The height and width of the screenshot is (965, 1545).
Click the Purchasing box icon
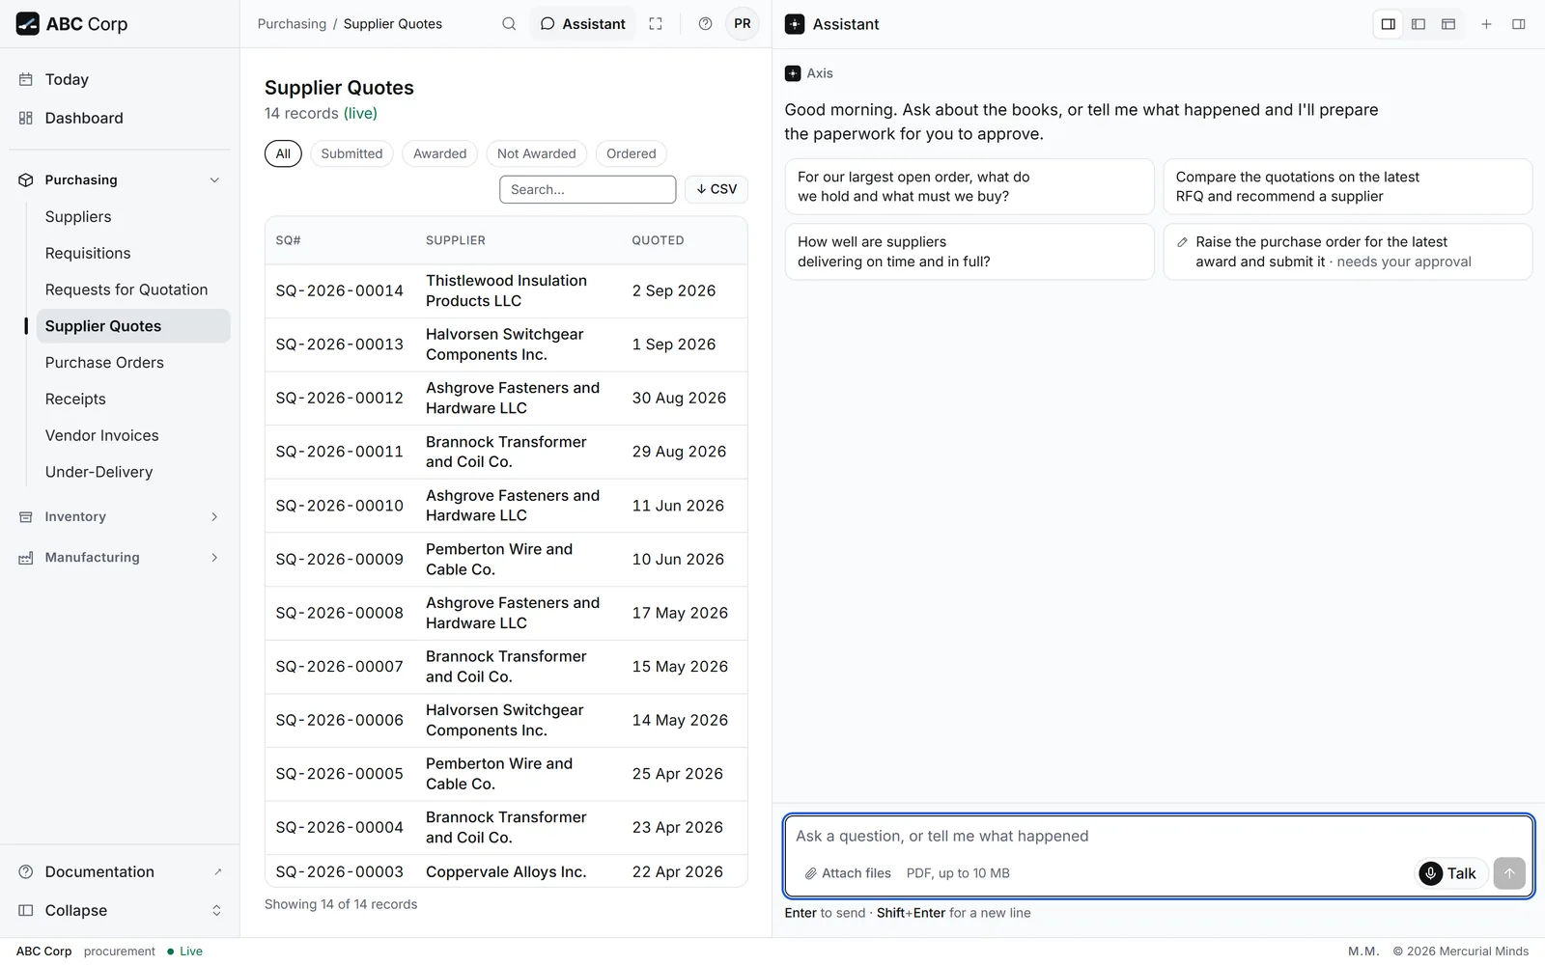[26, 180]
